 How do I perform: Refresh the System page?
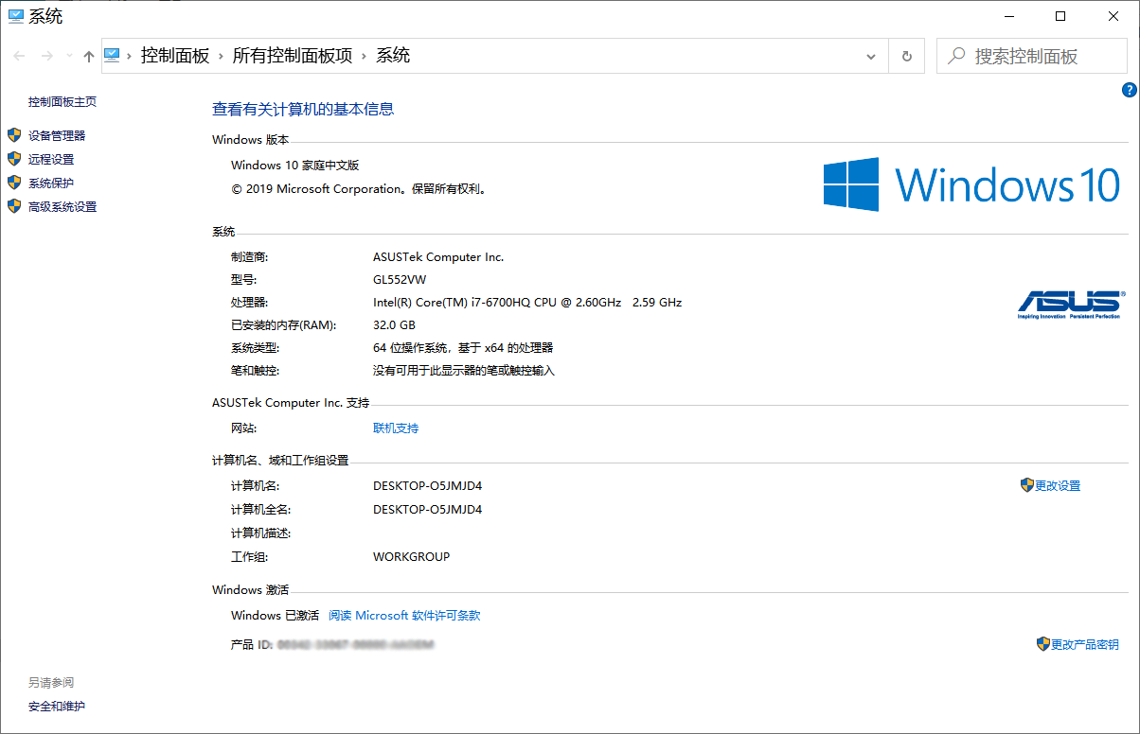point(907,57)
